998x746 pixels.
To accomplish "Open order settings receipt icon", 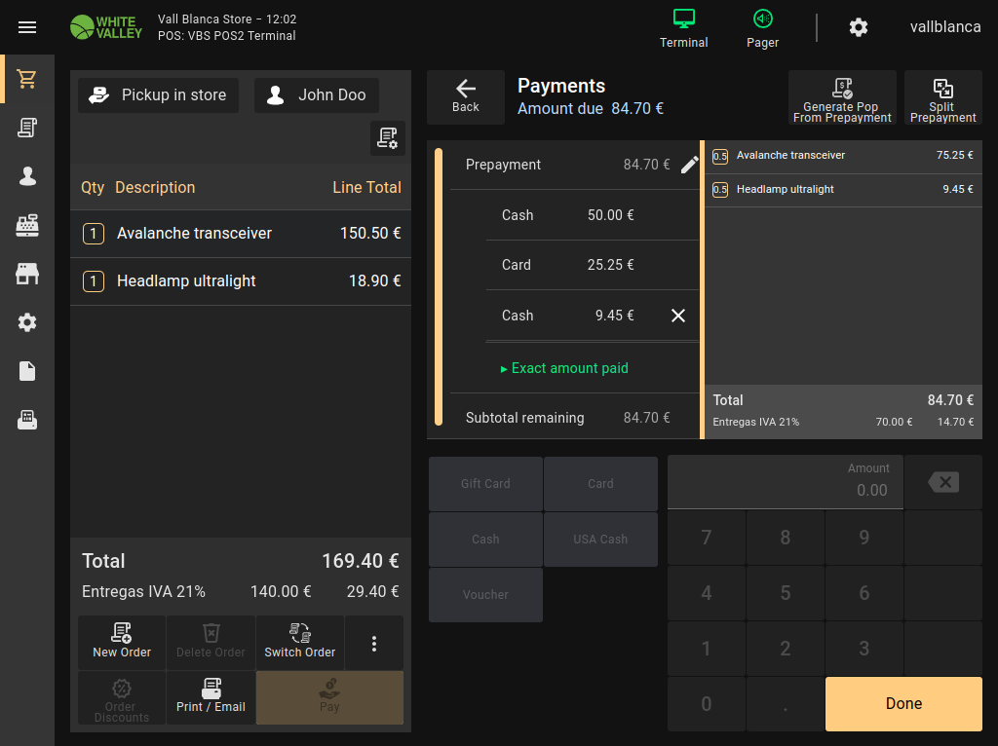I will pos(388,138).
